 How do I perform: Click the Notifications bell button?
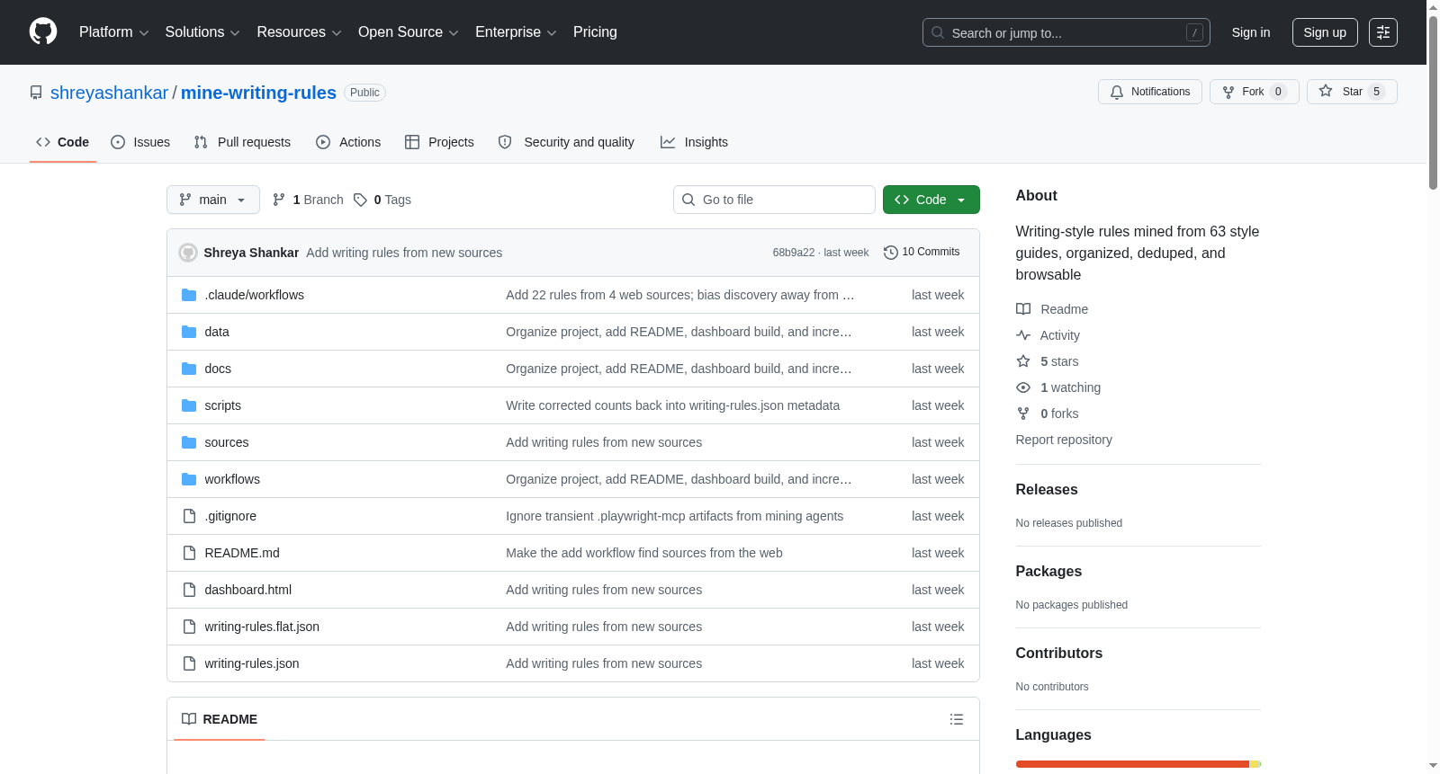1150,92
